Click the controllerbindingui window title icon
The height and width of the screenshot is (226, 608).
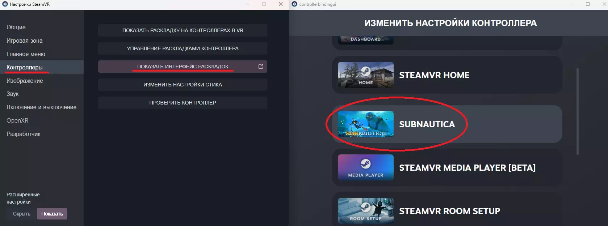pyautogui.click(x=294, y=4)
